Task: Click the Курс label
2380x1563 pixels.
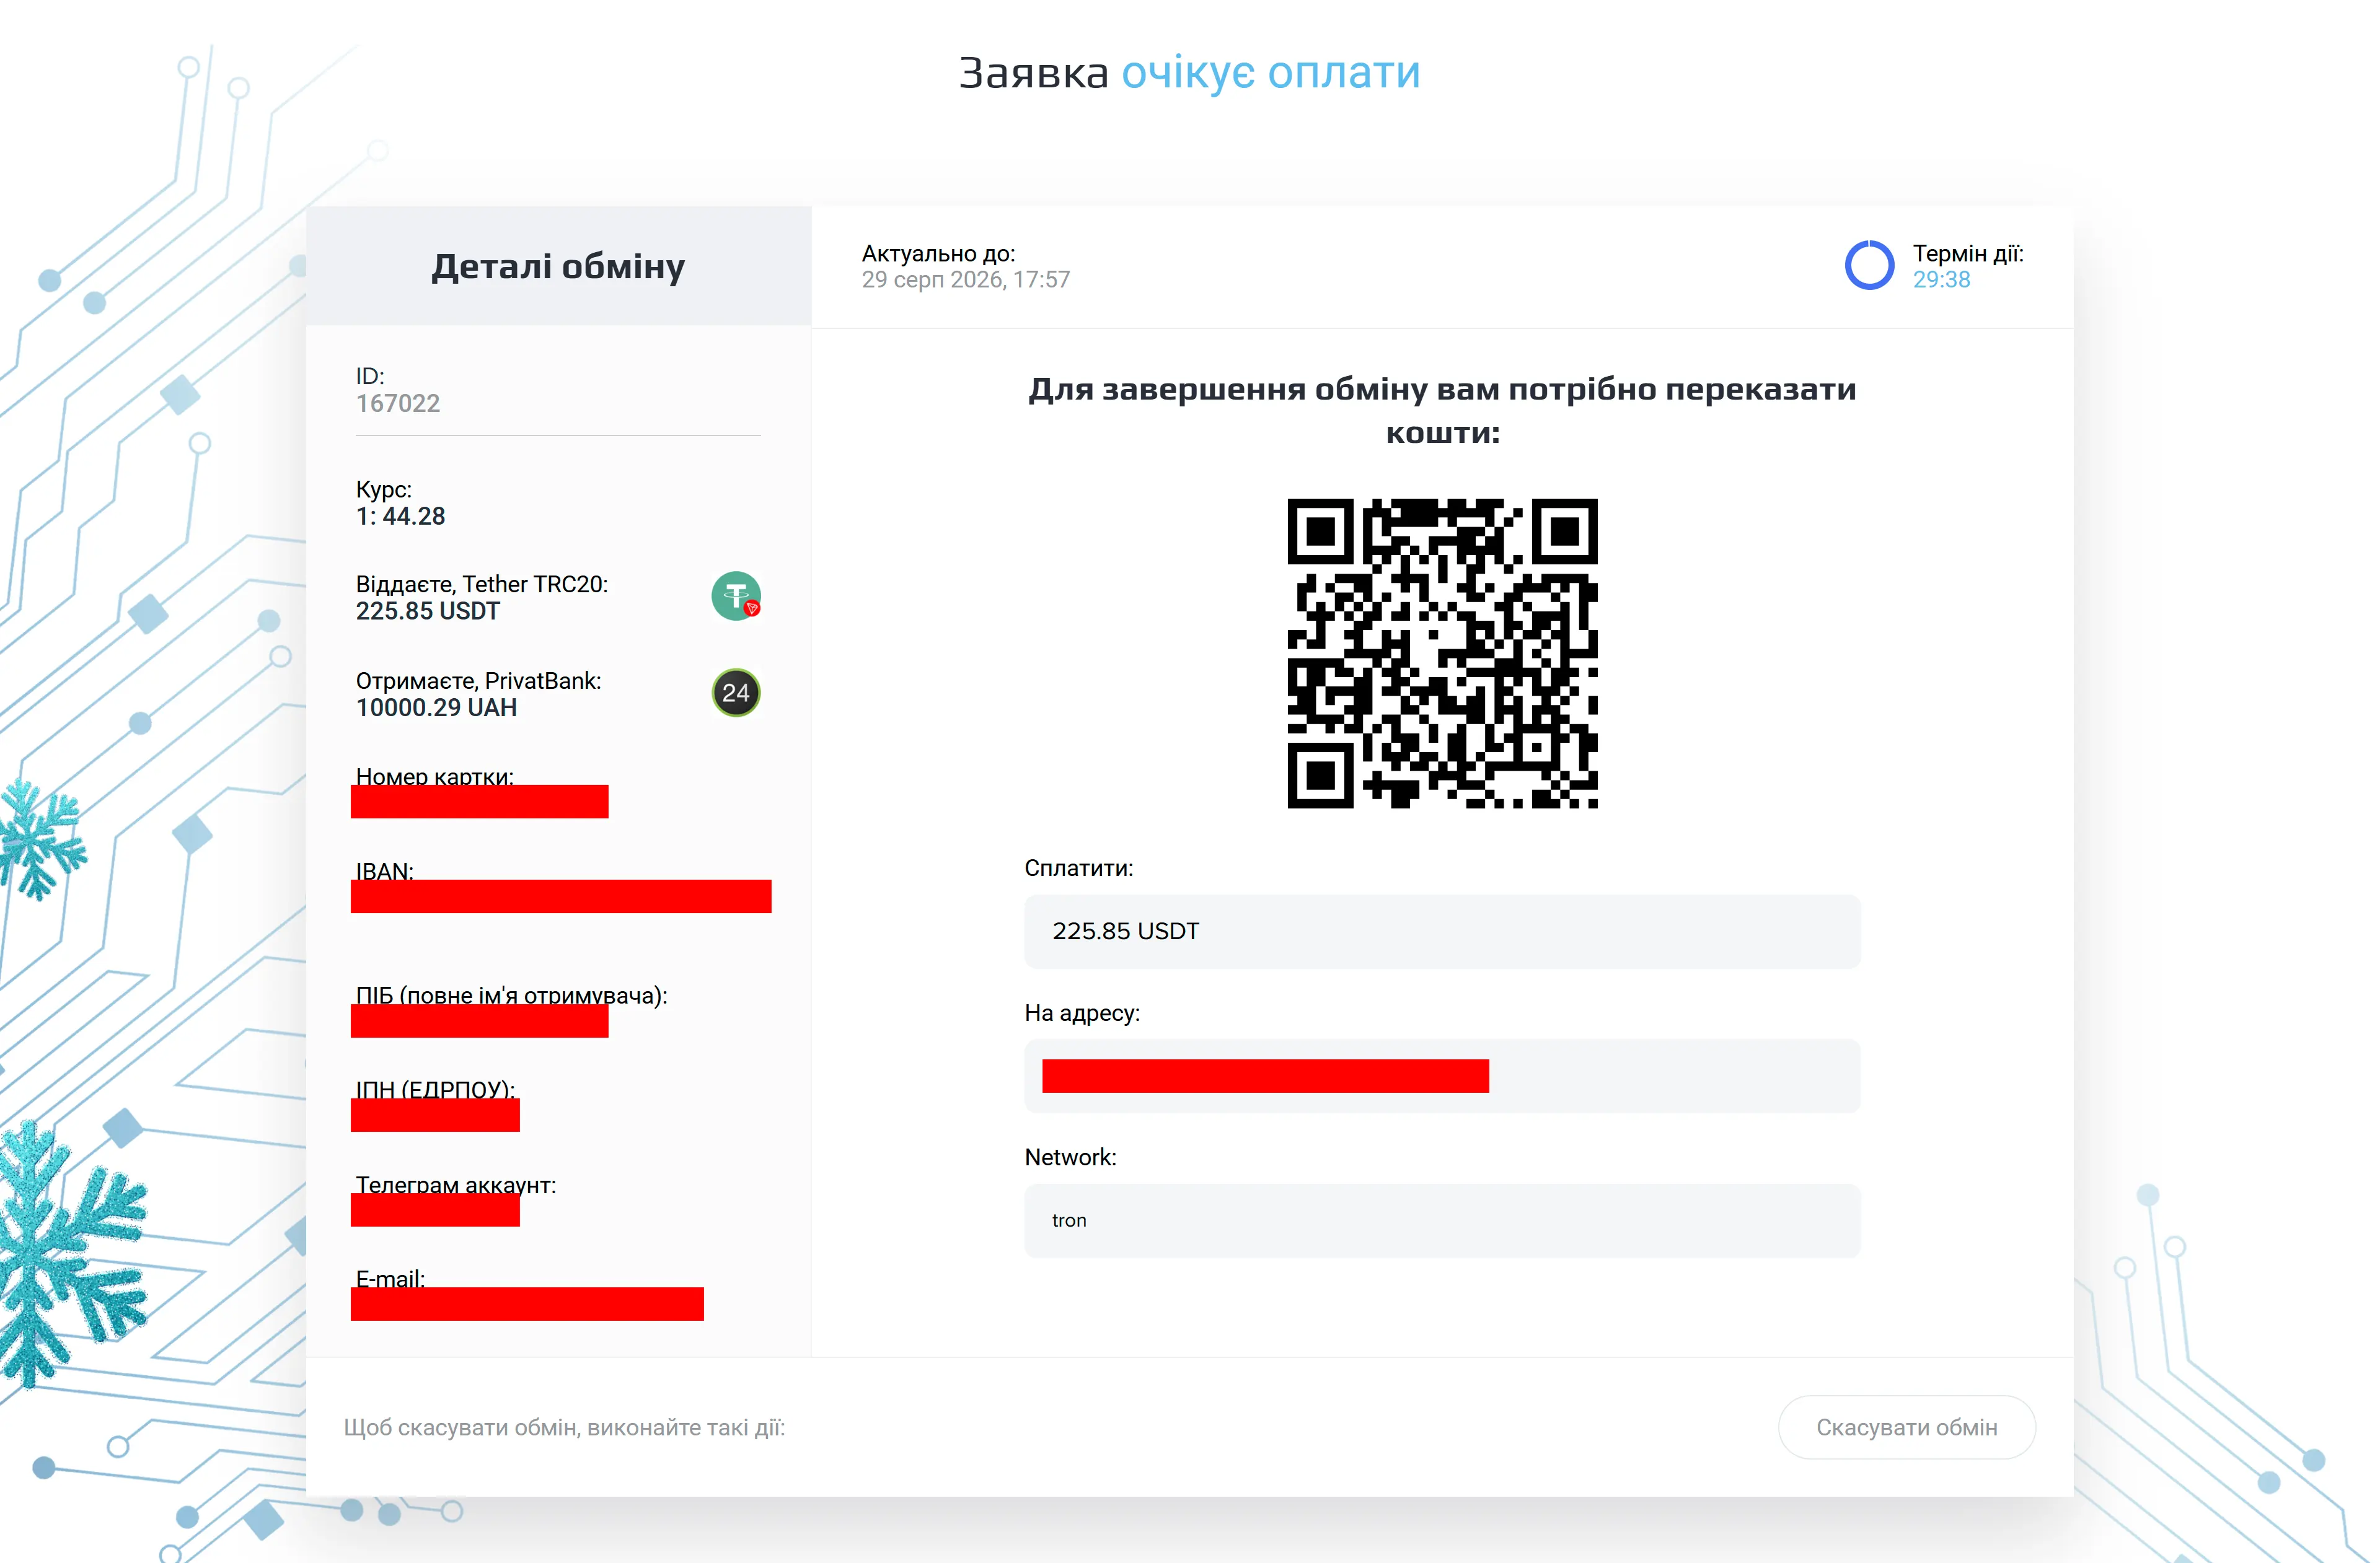Action: (x=384, y=489)
